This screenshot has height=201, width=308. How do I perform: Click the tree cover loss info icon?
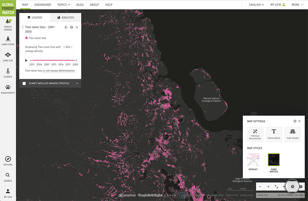click(x=72, y=27)
